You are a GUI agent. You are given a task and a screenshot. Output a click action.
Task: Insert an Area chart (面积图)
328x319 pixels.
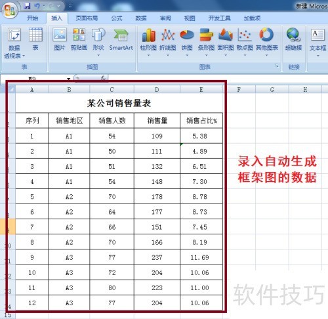pyautogui.click(x=226, y=41)
